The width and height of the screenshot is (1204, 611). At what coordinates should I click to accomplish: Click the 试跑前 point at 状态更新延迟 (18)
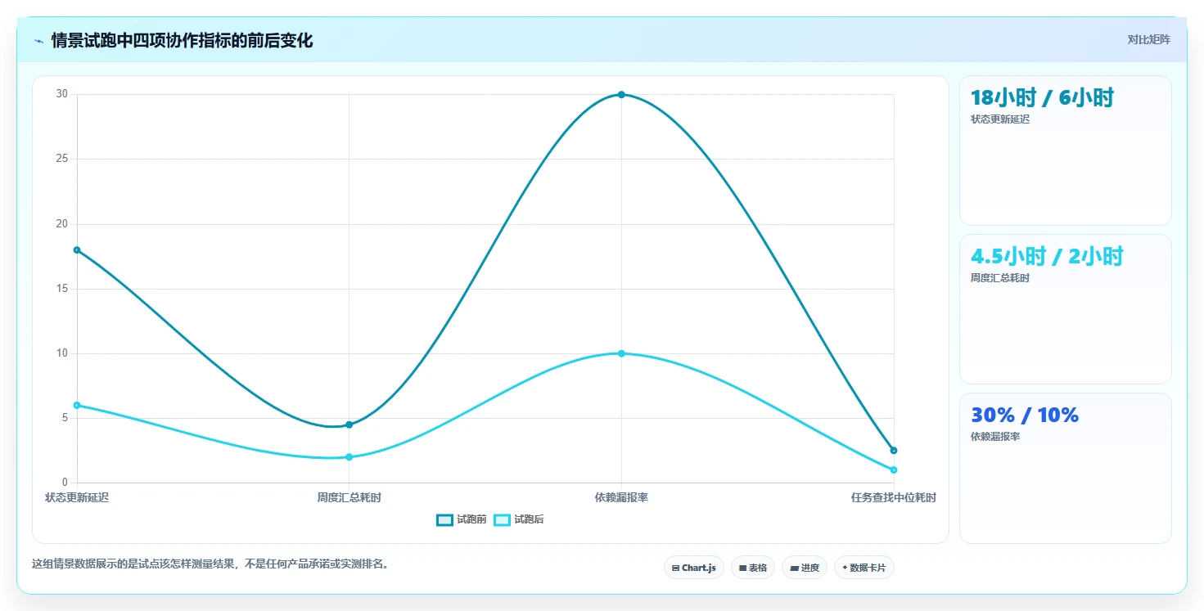(77, 250)
